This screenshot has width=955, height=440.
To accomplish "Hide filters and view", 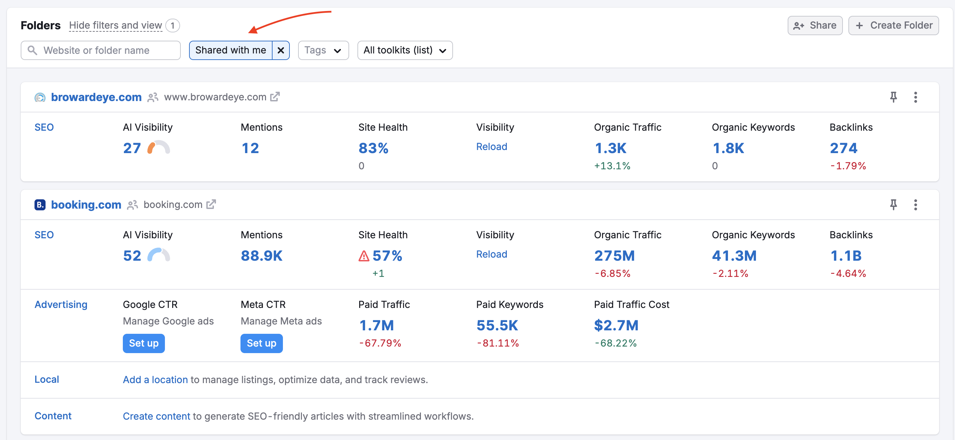I will [x=115, y=25].
